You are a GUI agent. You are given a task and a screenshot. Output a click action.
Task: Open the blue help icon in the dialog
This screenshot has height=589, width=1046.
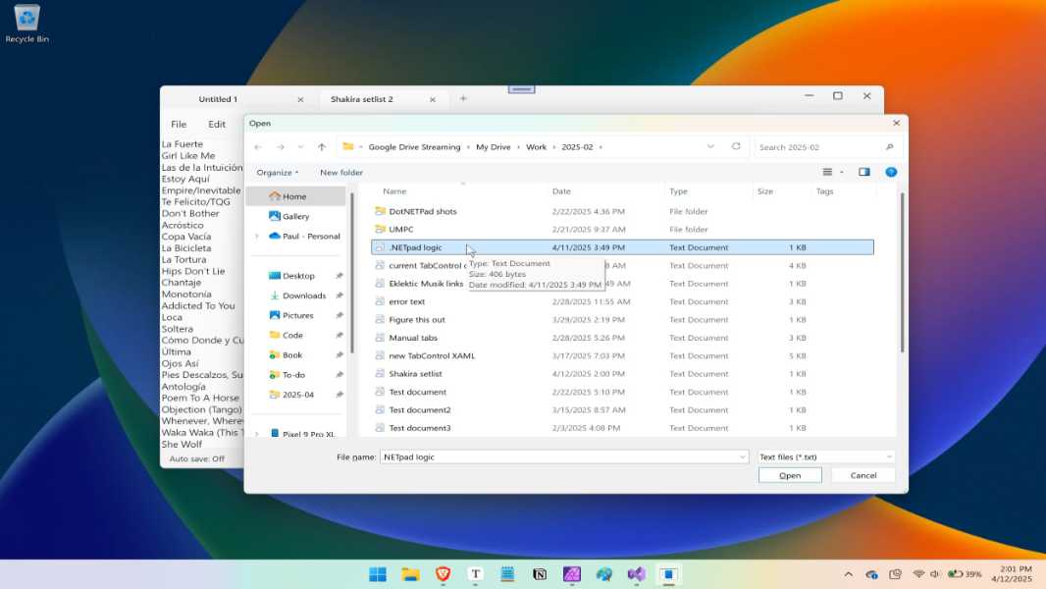pos(891,172)
